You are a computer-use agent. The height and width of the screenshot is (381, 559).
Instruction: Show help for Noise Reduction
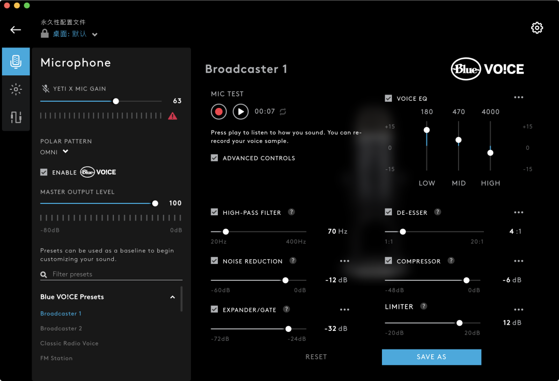point(292,261)
